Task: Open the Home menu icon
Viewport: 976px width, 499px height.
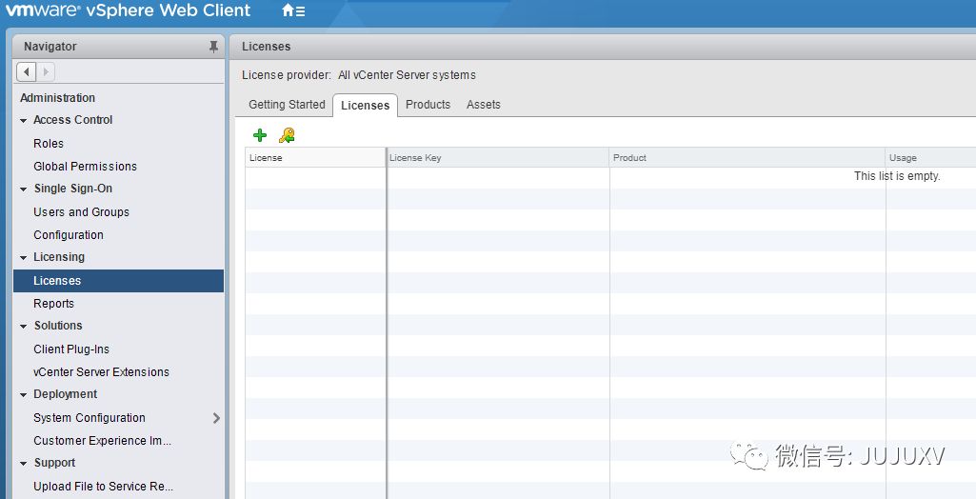Action: (x=293, y=10)
